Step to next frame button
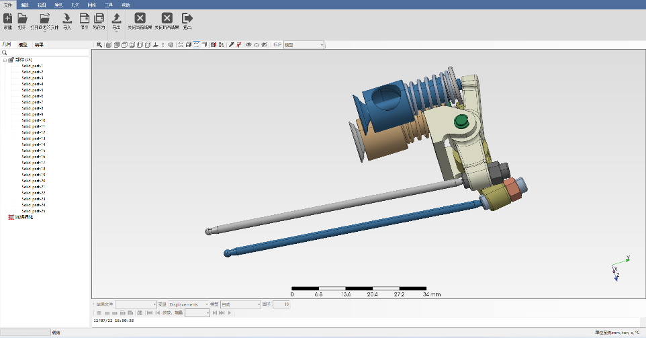The image size is (646, 338). [x=215, y=313]
